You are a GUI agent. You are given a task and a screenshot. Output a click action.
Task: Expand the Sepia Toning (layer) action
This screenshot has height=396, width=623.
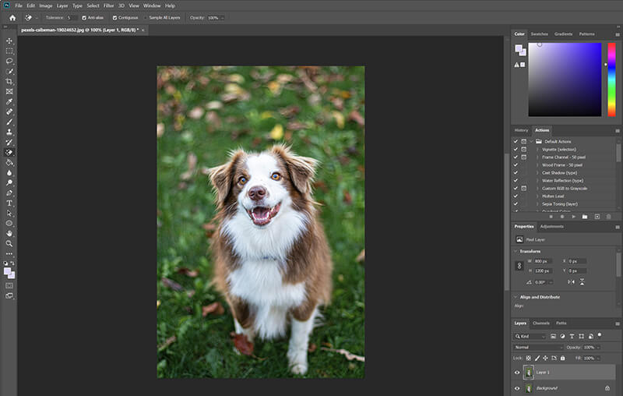(537, 204)
